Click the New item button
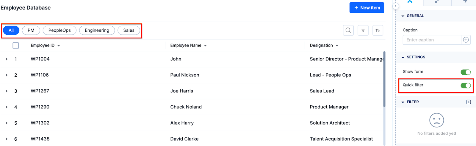 click(x=367, y=8)
